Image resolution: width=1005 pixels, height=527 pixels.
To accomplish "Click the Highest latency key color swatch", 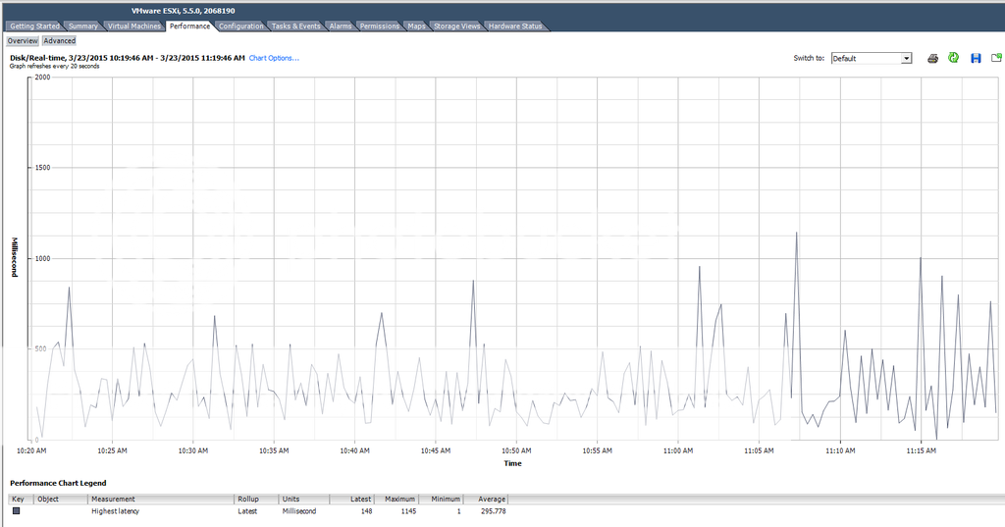I will [x=16, y=511].
